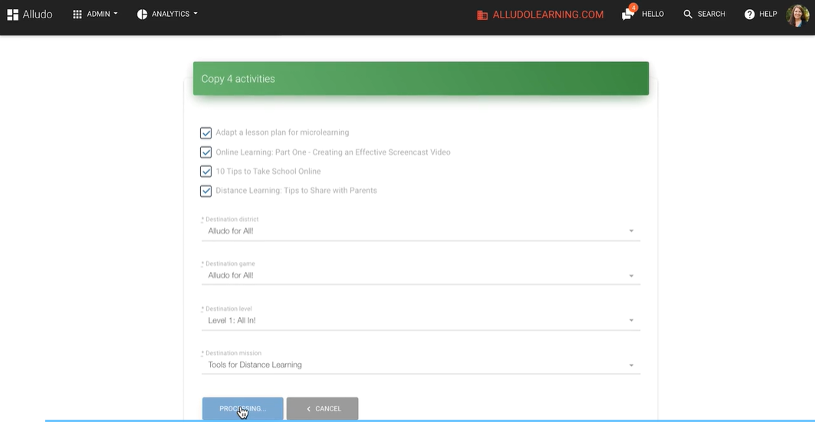Image resolution: width=815 pixels, height=422 pixels.
Task: Click the Processing... button
Action: coord(243,408)
